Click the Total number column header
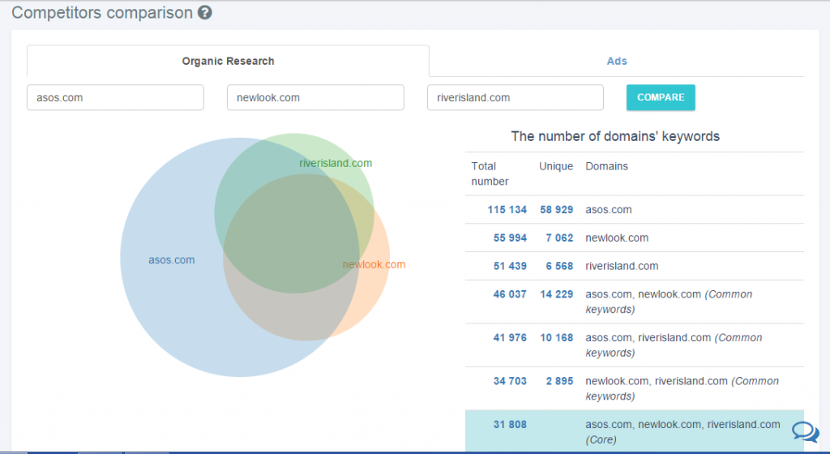The height and width of the screenshot is (454, 830). (490, 173)
